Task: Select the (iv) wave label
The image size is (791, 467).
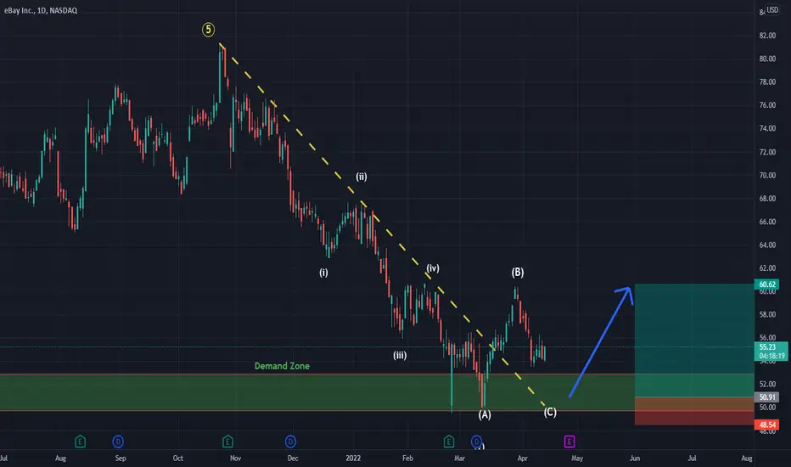Action: pyautogui.click(x=432, y=268)
